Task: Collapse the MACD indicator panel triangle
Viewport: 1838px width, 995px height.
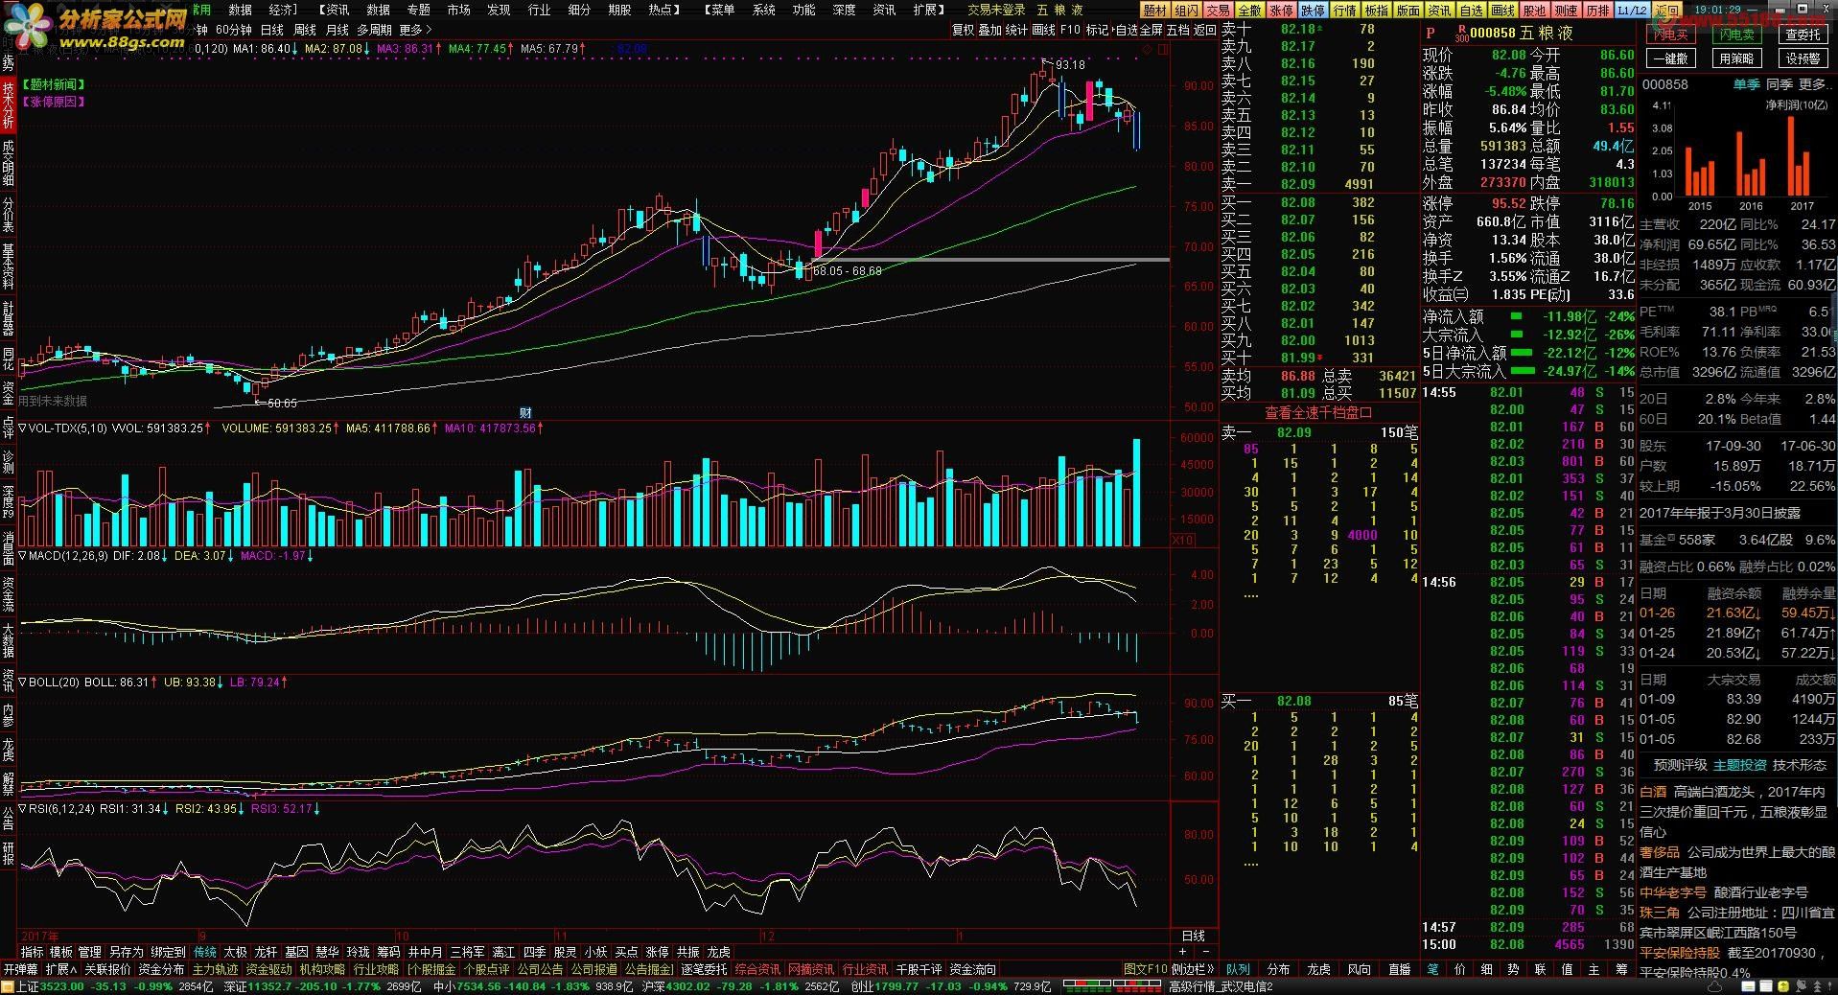Action: click(x=23, y=556)
